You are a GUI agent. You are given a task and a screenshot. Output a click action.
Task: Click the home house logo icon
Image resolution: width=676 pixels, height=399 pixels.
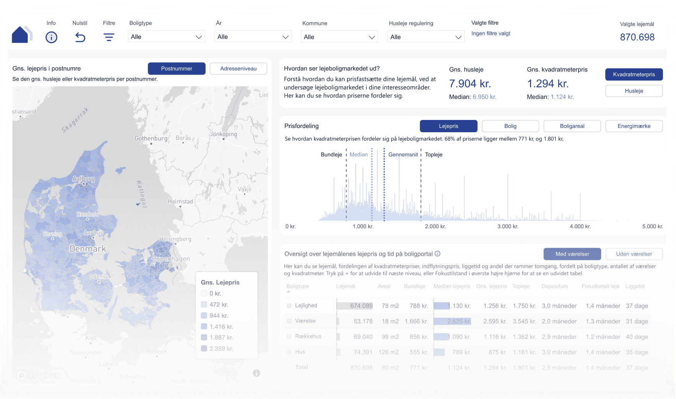coord(22,35)
